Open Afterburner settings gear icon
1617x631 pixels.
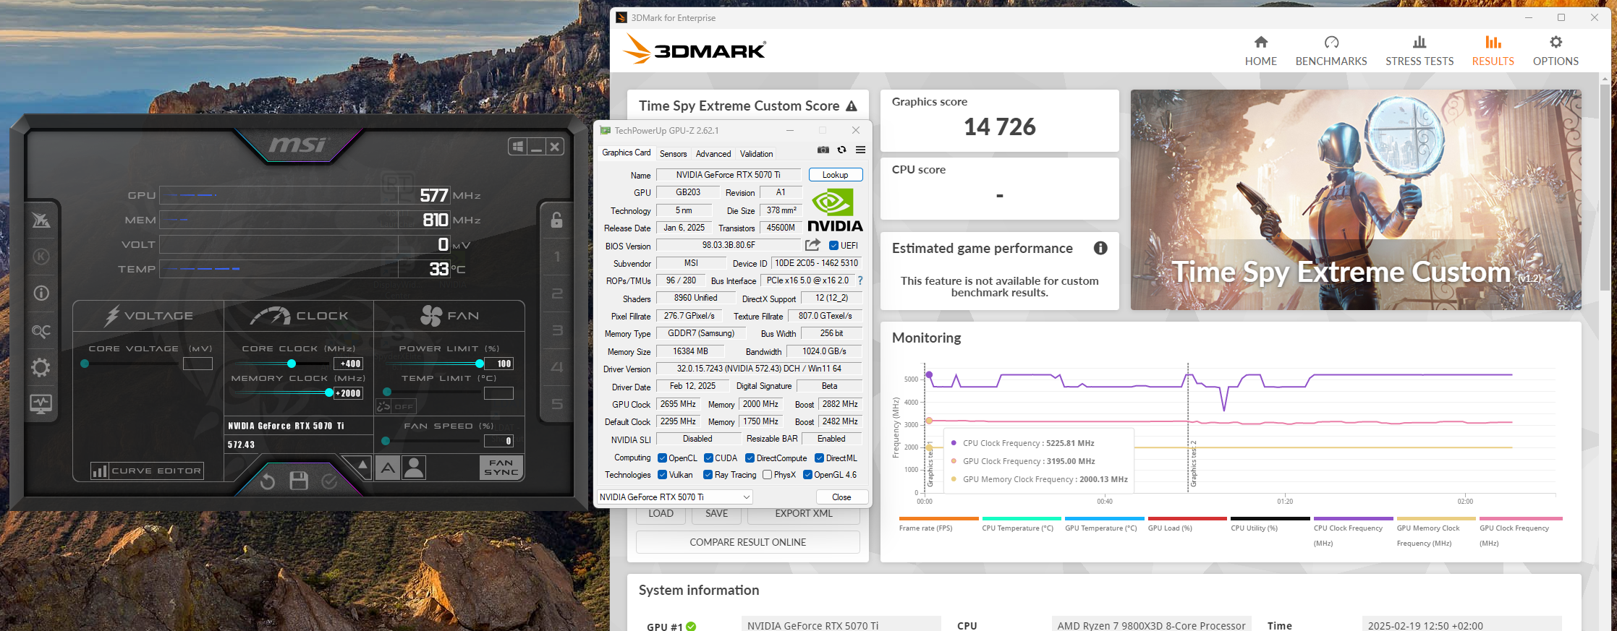point(41,368)
